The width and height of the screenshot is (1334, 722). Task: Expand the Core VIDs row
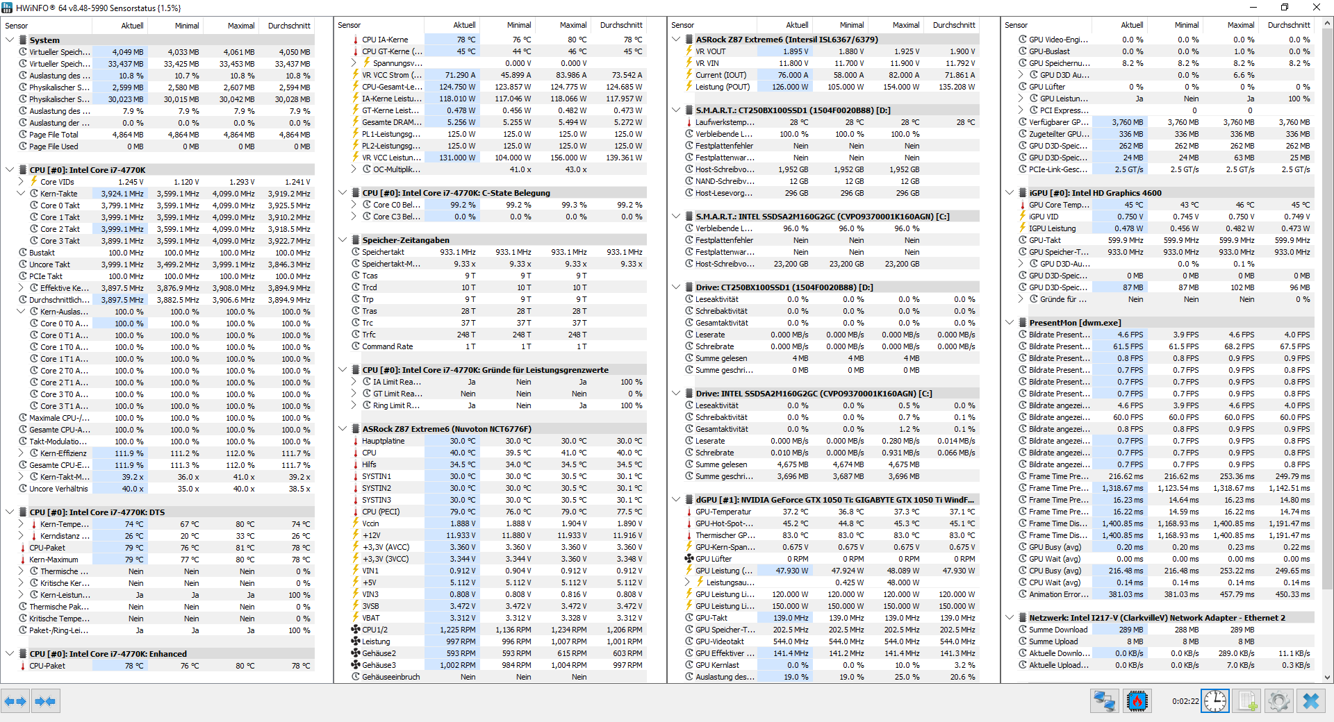[x=21, y=182]
